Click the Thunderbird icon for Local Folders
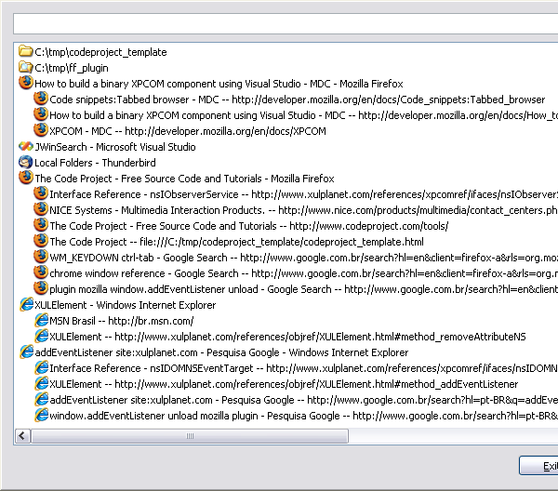 point(25,162)
